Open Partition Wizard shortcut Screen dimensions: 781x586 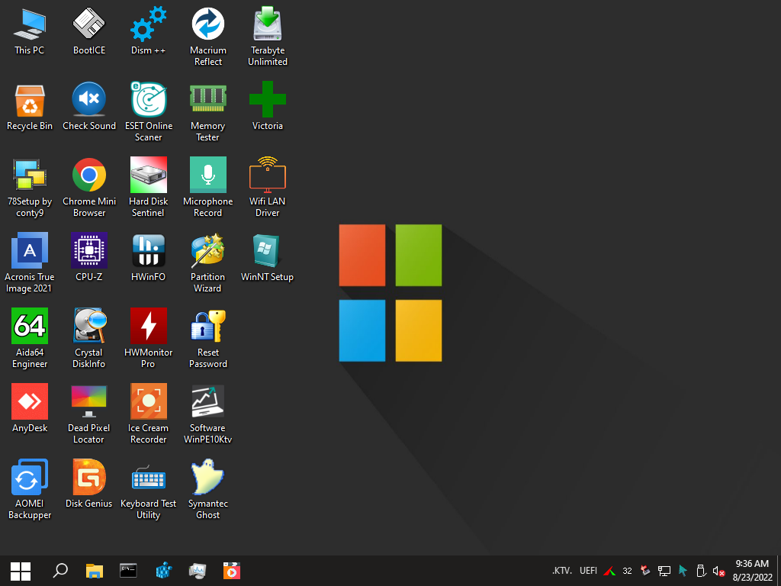tap(207, 251)
